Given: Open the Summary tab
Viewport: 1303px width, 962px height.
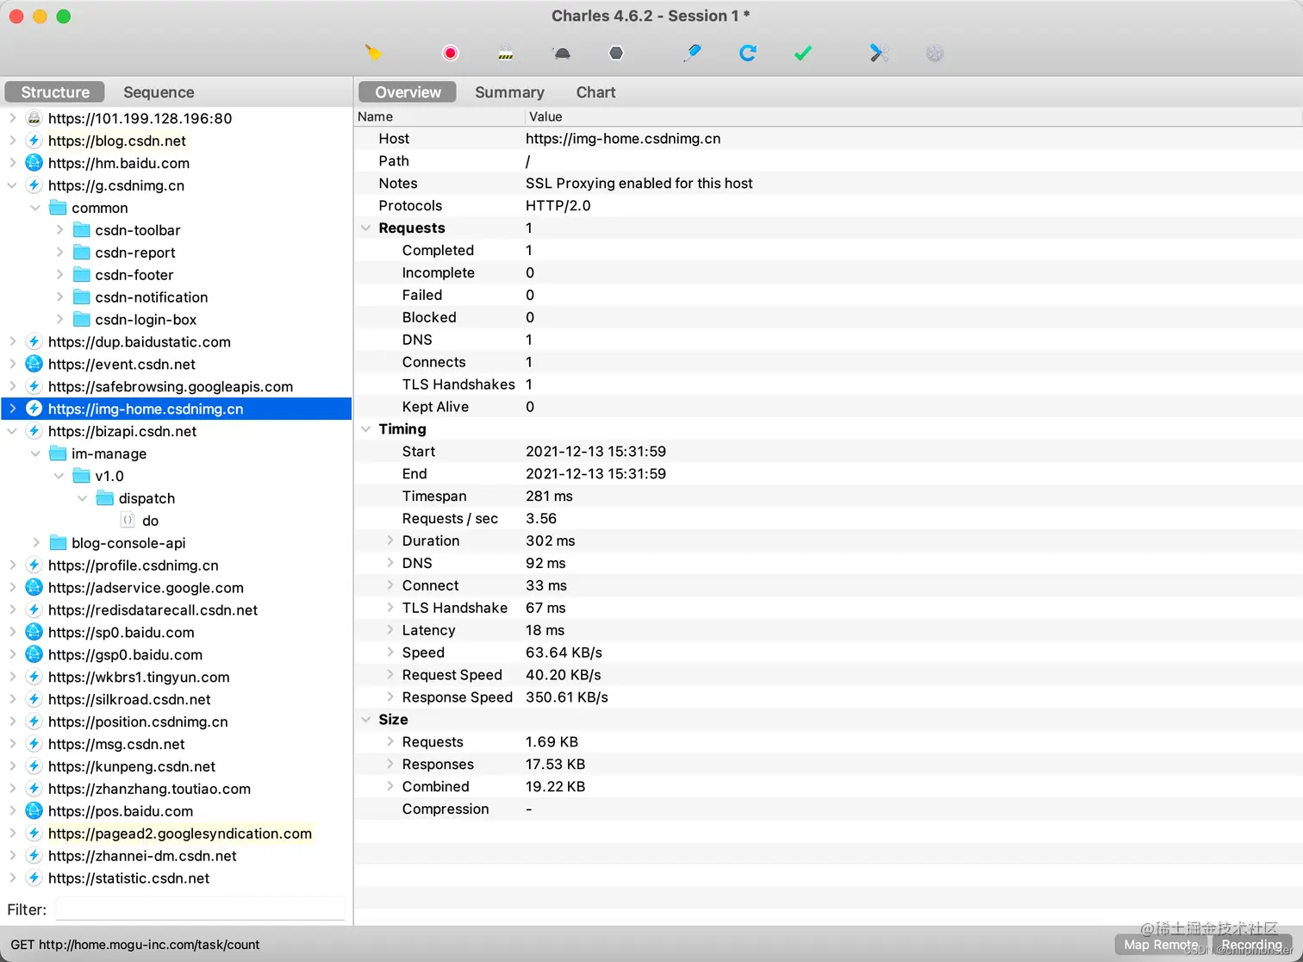Looking at the screenshot, I should point(509,92).
